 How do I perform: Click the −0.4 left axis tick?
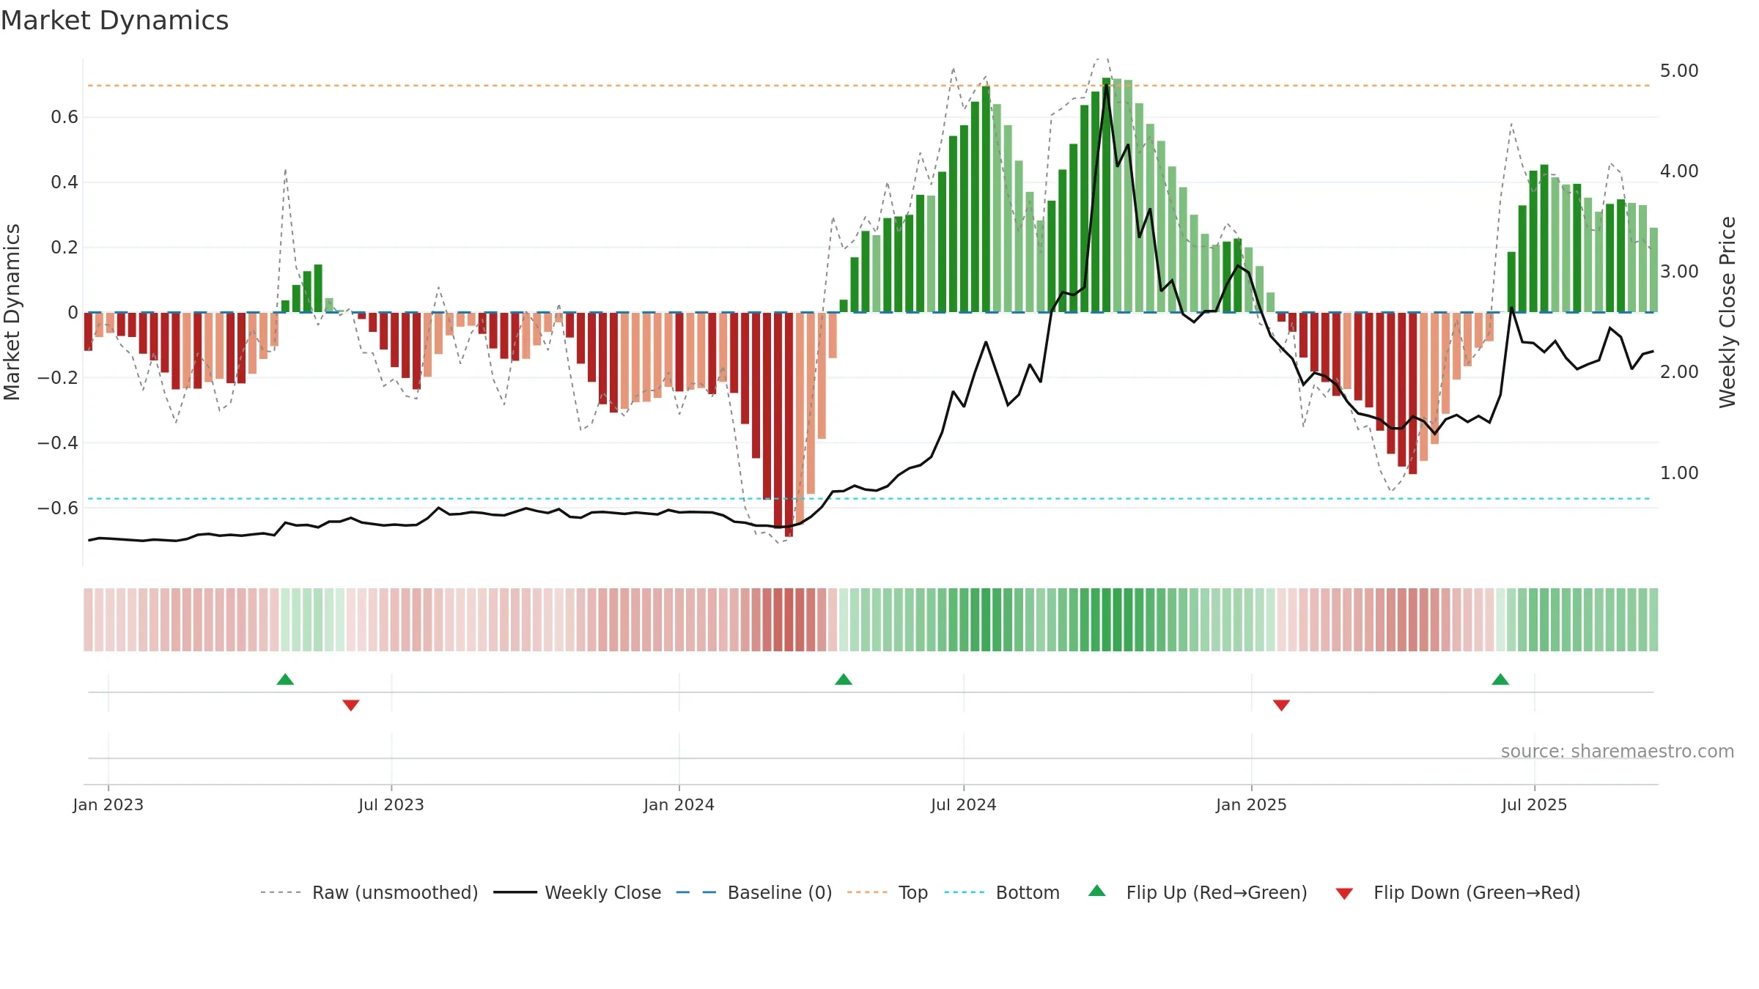coord(58,443)
